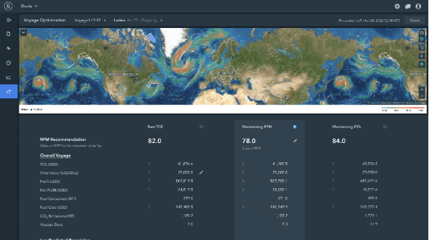This screenshot has height=240, width=429.
Task: Expand the sidebar menu icon
Action: (x=9, y=20)
